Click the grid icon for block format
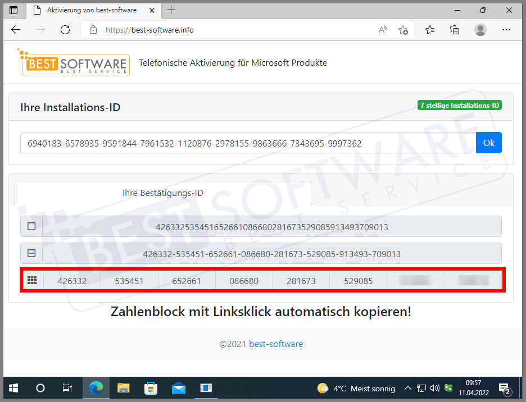 click(x=32, y=281)
